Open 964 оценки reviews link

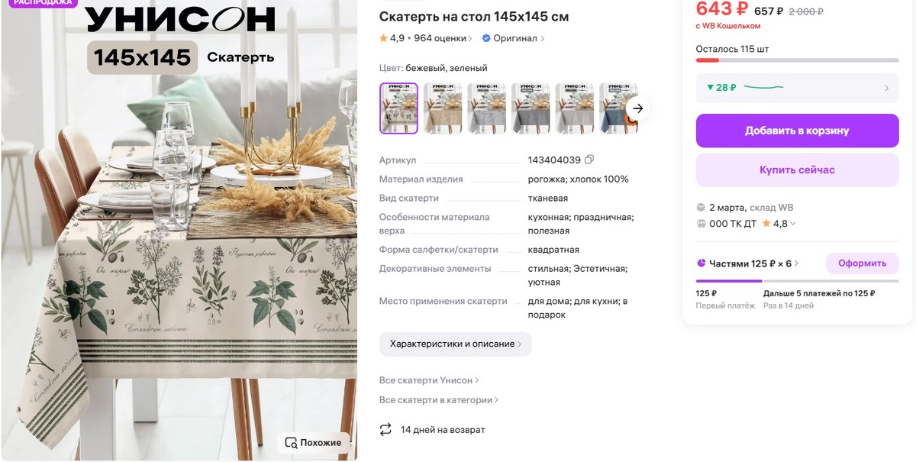point(443,38)
